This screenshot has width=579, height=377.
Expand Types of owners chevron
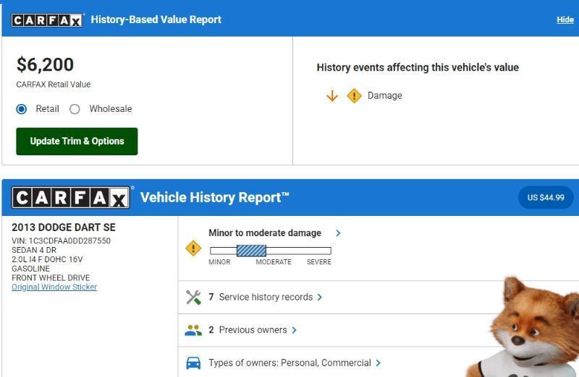click(378, 363)
